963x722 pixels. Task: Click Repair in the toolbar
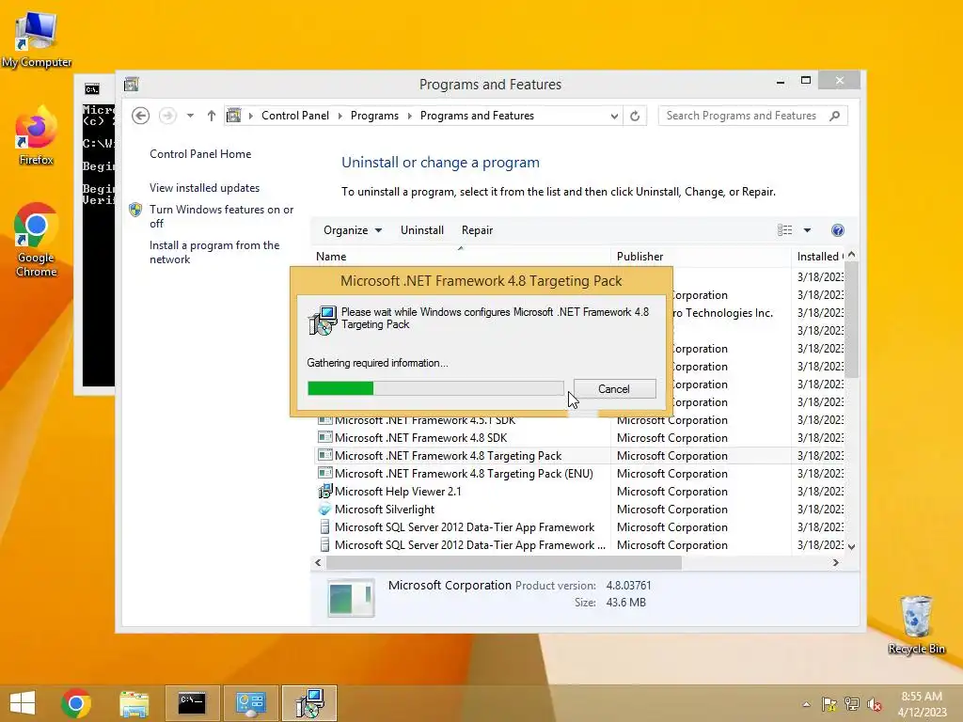coord(477,230)
